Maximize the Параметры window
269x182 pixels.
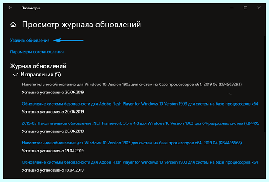[246, 8]
